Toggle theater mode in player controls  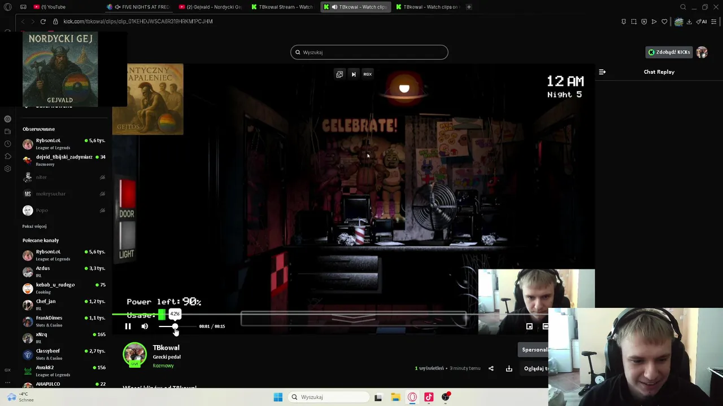point(545,326)
